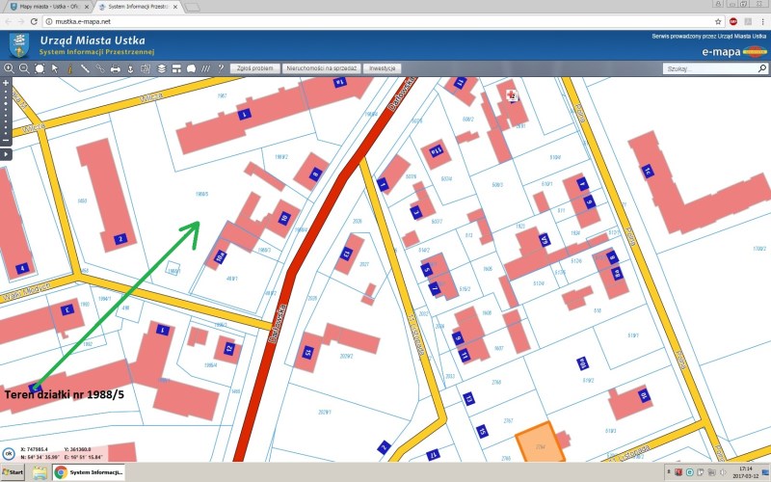Click the red ABP extension icon
The width and height of the screenshot is (771, 482).
(x=733, y=21)
